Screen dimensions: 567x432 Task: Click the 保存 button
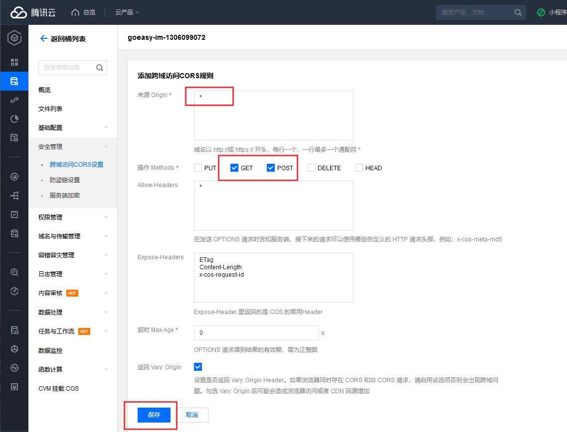[x=154, y=415]
